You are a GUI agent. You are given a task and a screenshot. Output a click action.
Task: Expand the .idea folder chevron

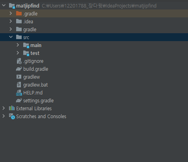tap(11, 21)
